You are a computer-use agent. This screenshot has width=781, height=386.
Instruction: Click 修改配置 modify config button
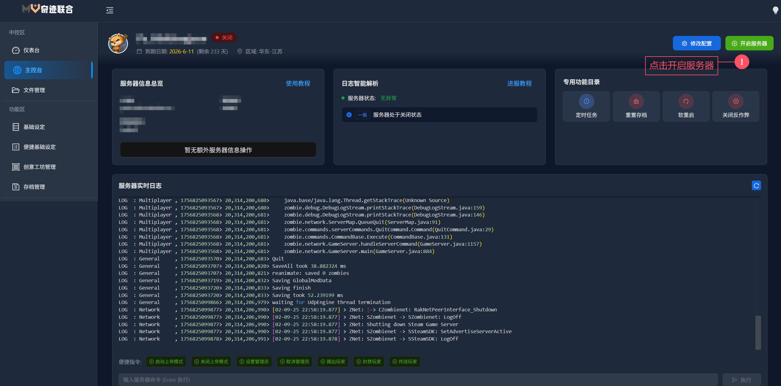[x=696, y=43]
